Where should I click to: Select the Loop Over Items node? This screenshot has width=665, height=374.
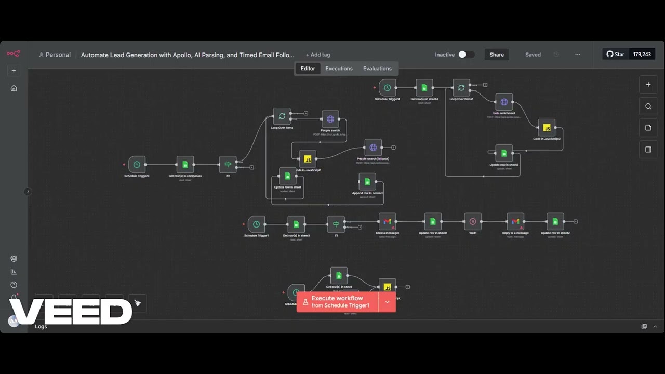(x=282, y=116)
